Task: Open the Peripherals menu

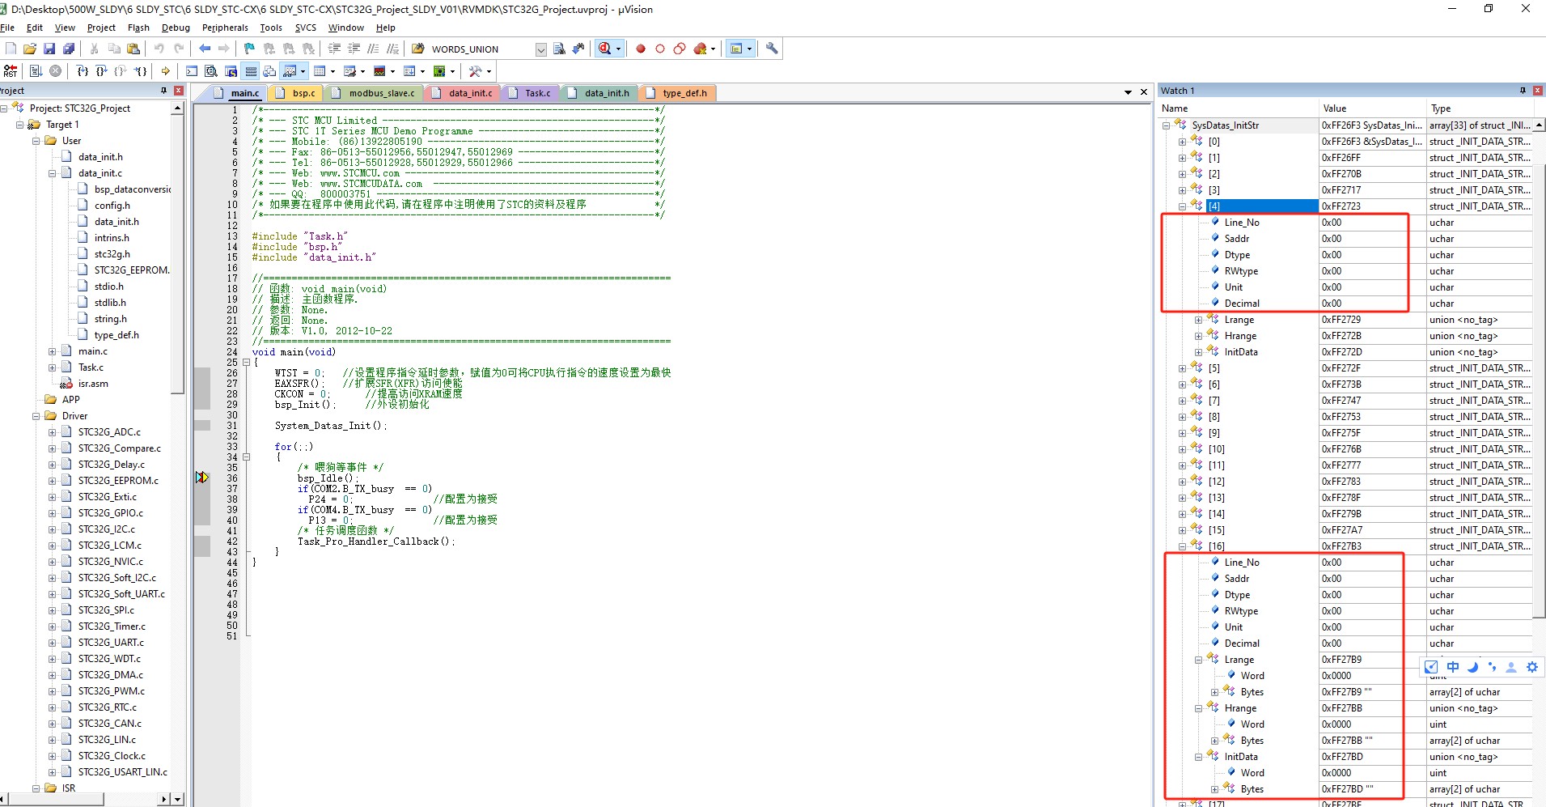Action: tap(225, 28)
